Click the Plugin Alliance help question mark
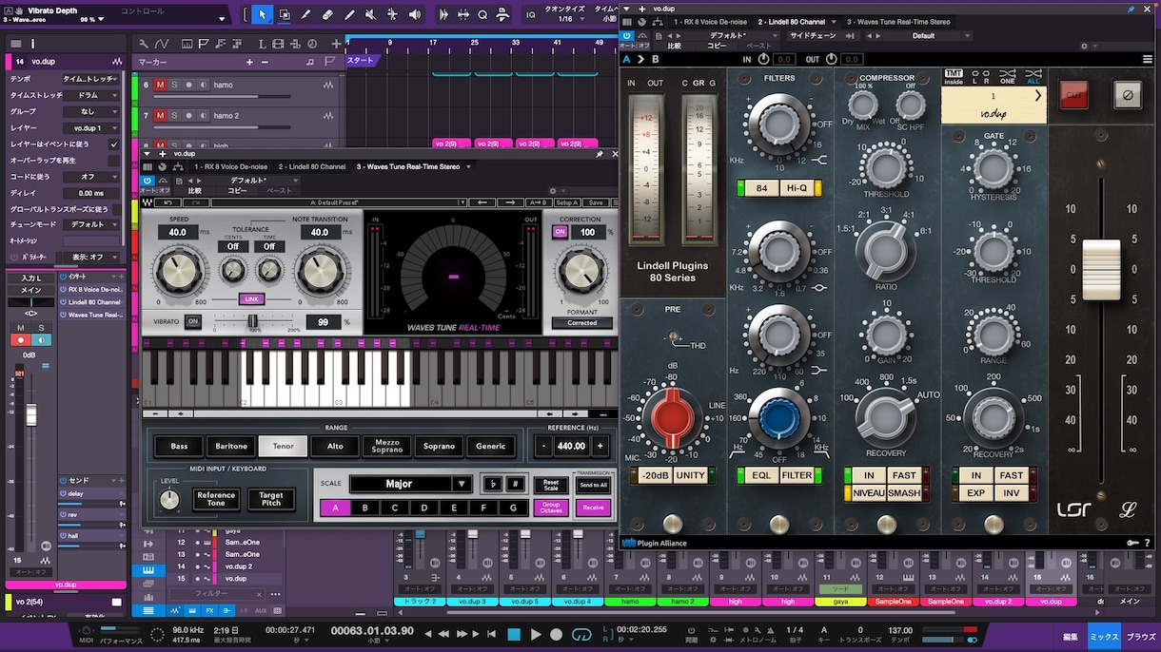 point(1147,543)
